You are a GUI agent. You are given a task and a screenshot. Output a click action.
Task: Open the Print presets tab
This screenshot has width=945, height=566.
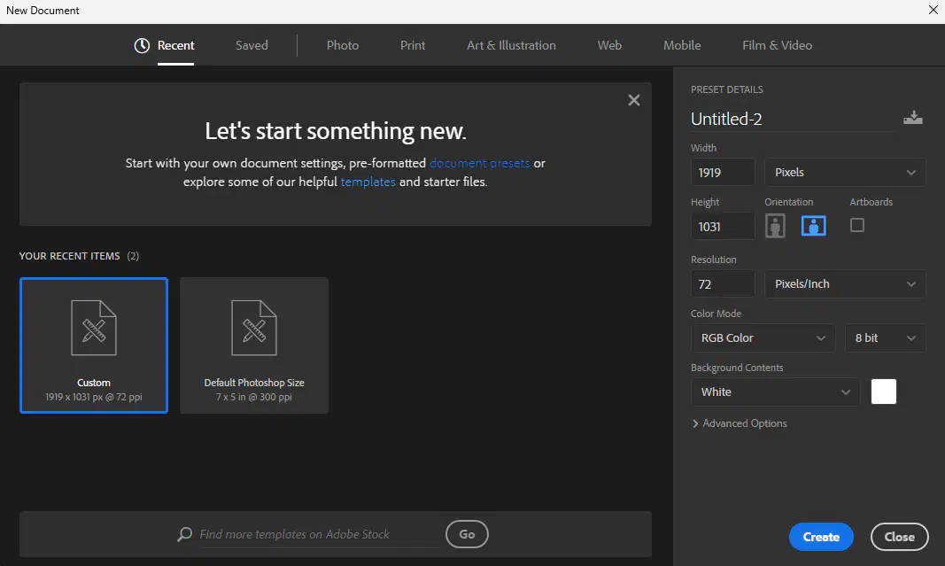(413, 45)
